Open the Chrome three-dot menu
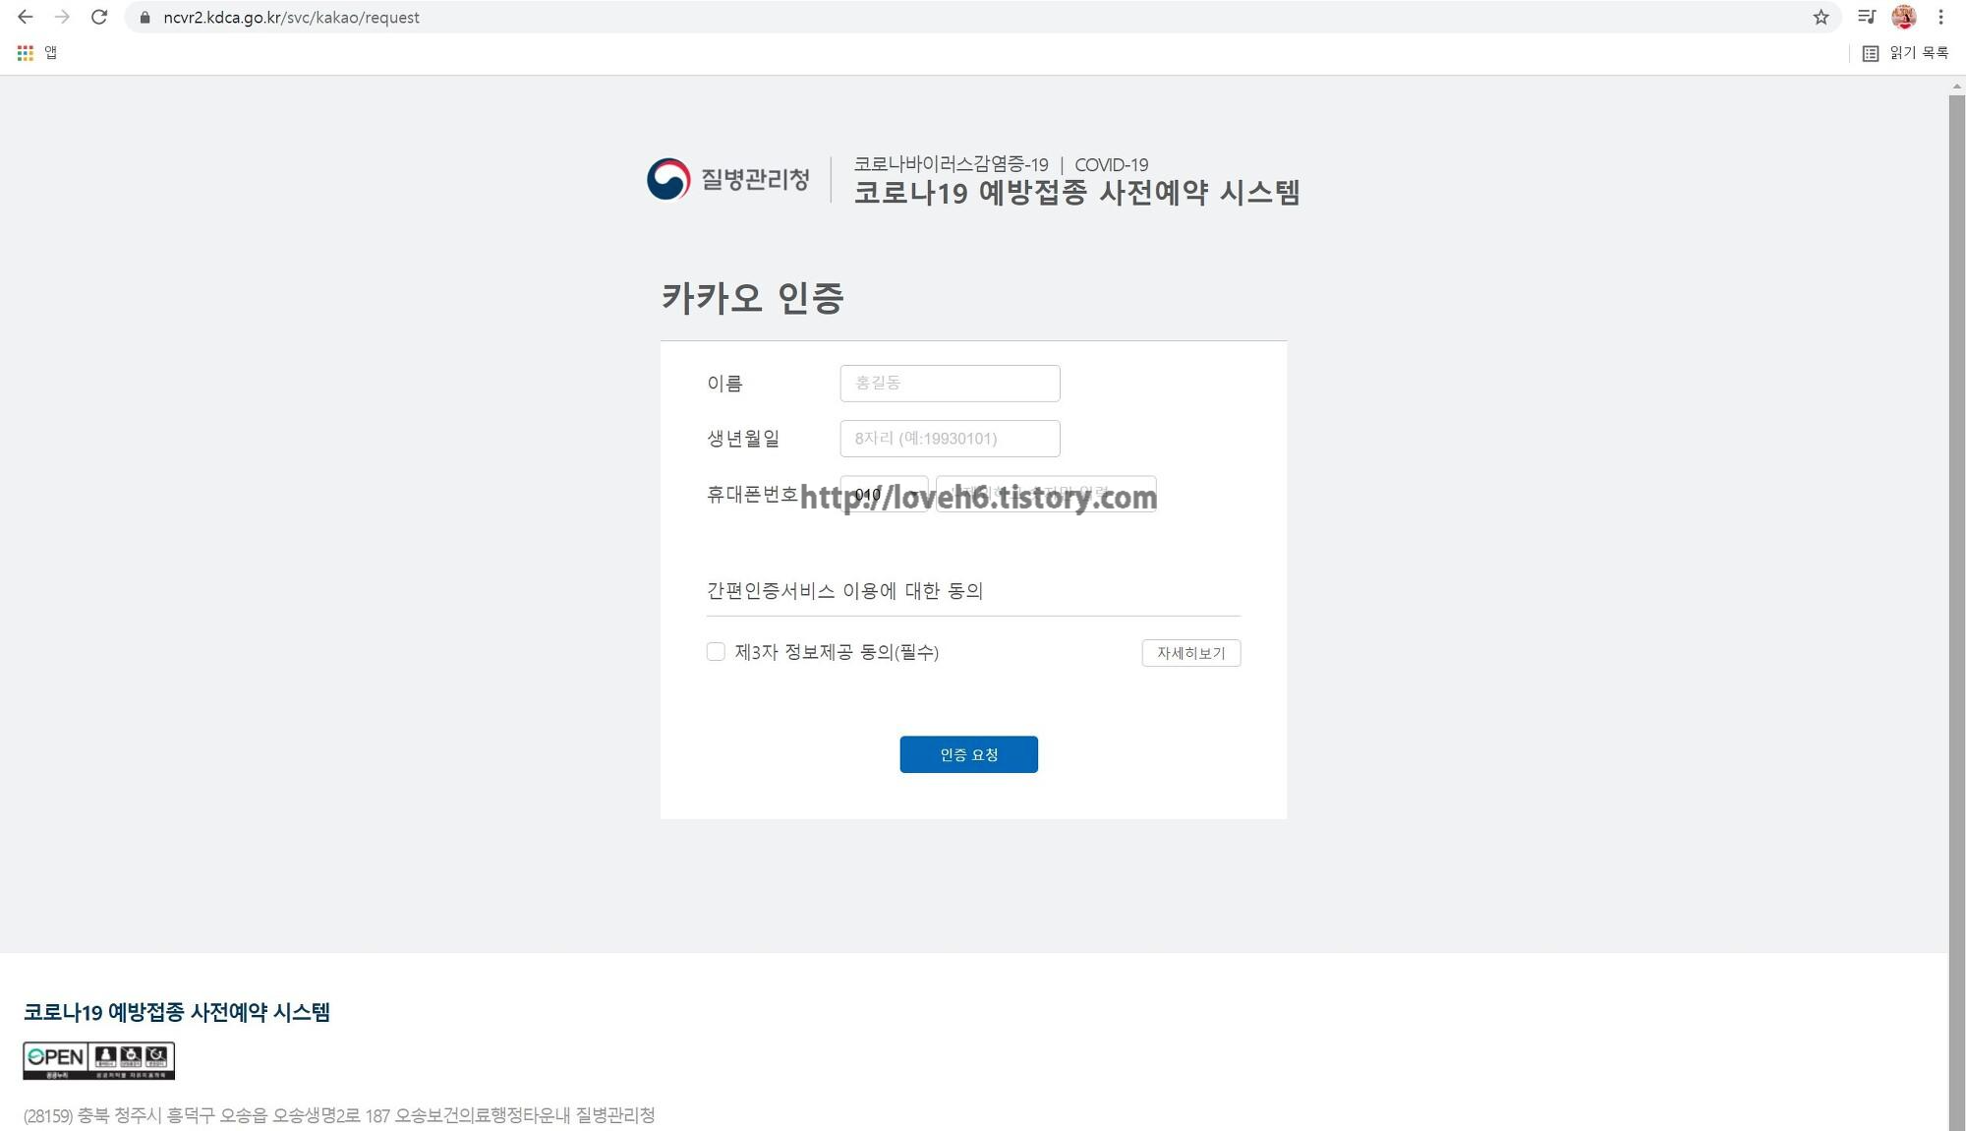Screen dimensions: 1966x1131 pos(1940,17)
